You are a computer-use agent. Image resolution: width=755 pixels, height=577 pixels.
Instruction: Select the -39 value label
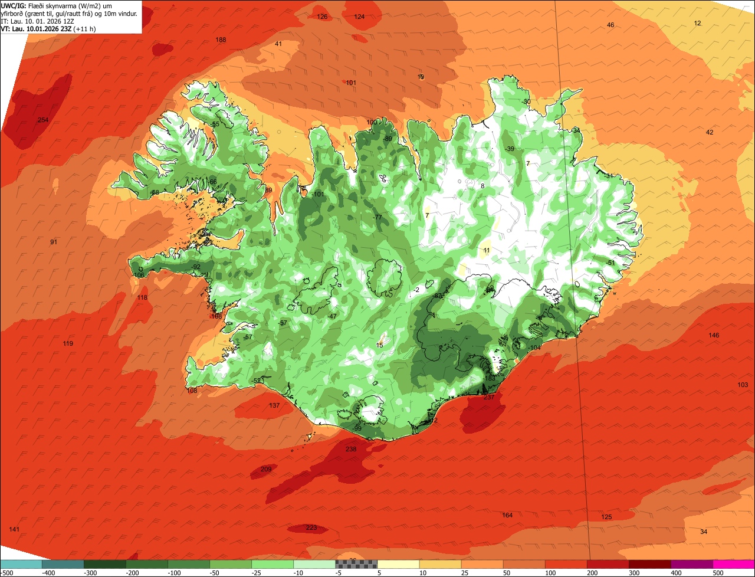tap(510, 149)
